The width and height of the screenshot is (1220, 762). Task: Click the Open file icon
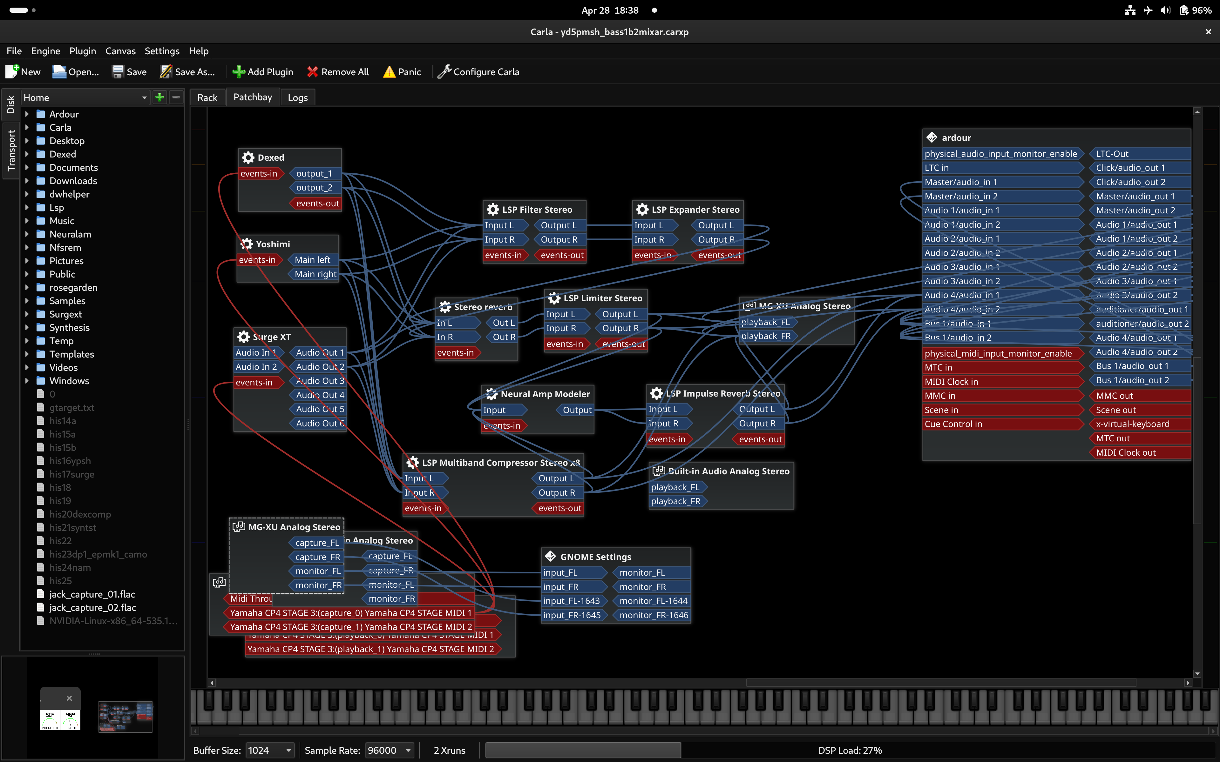point(59,71)
